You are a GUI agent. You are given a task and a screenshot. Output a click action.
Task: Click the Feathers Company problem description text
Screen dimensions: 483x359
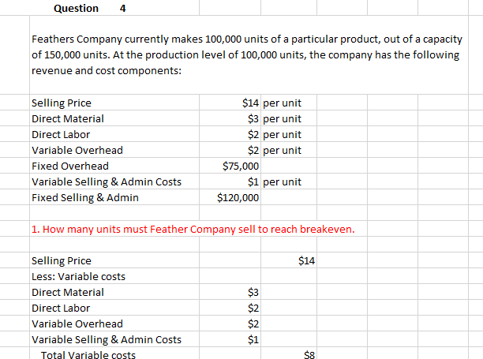point(245,54)
